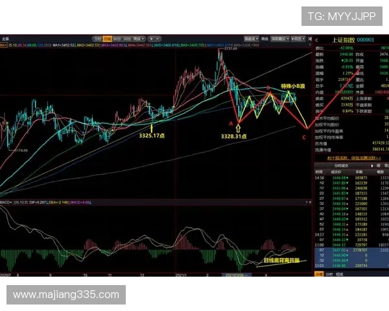Click the red C wave marker
The height and width of the screenshot is (311, 389).
(x=305, y=137)
